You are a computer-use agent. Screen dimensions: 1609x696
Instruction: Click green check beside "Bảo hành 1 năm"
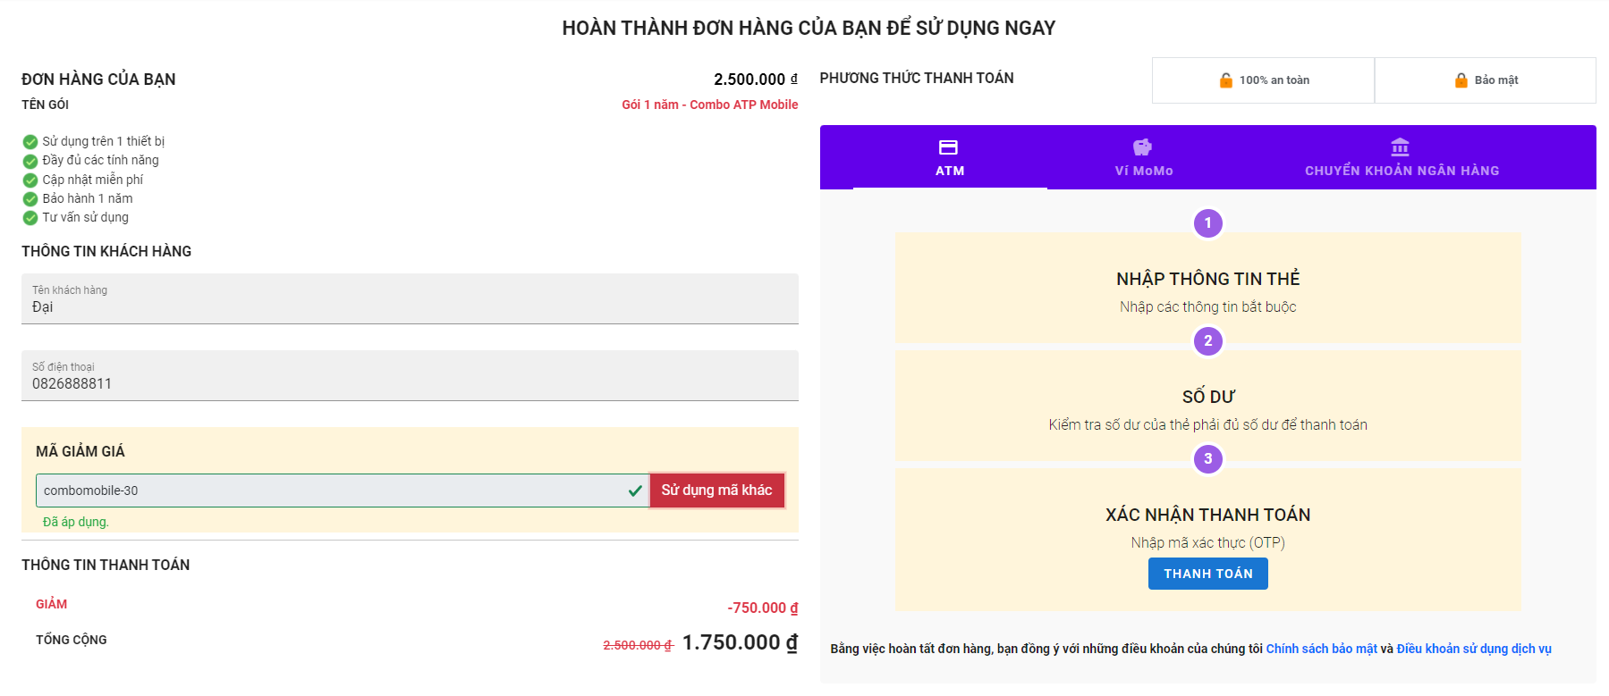pyautogui.click(x=30, y=197)
